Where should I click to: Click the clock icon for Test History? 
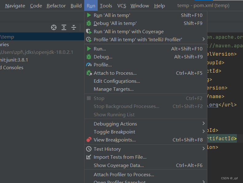89,149
